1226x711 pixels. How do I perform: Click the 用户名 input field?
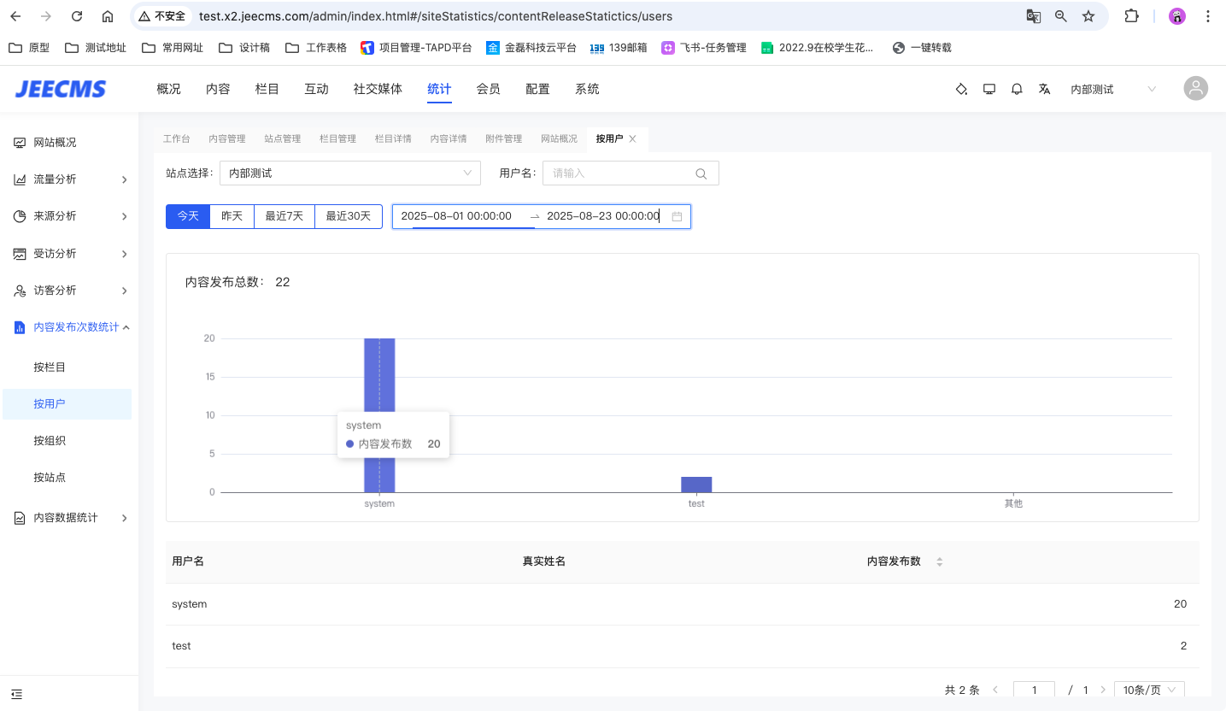[619, 173]
